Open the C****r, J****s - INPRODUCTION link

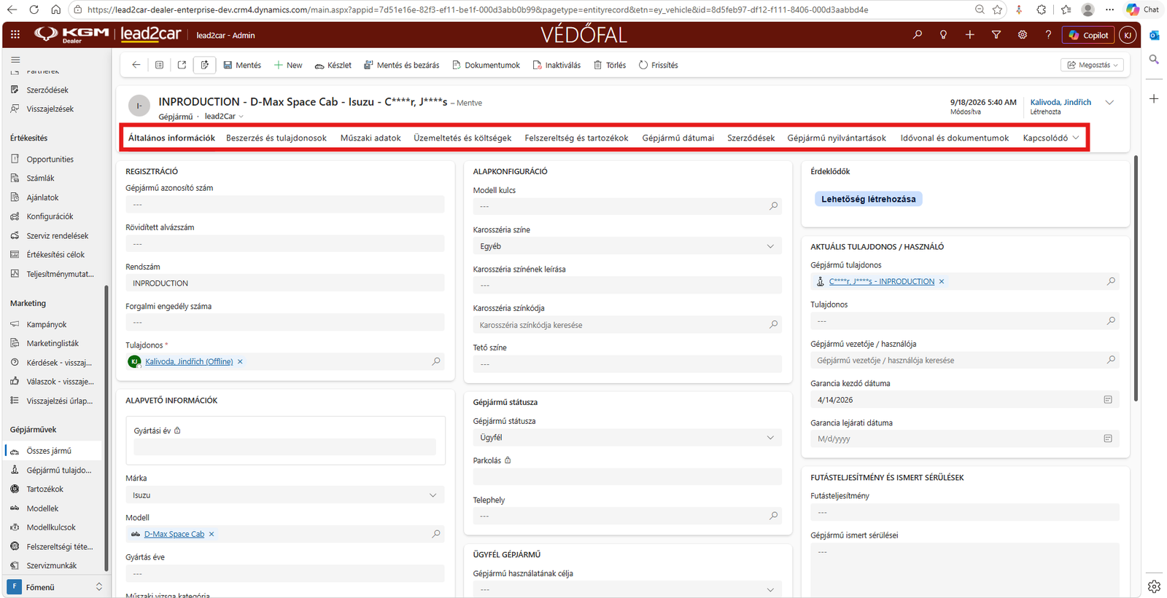pyautogui.click(x=881, y=281)
